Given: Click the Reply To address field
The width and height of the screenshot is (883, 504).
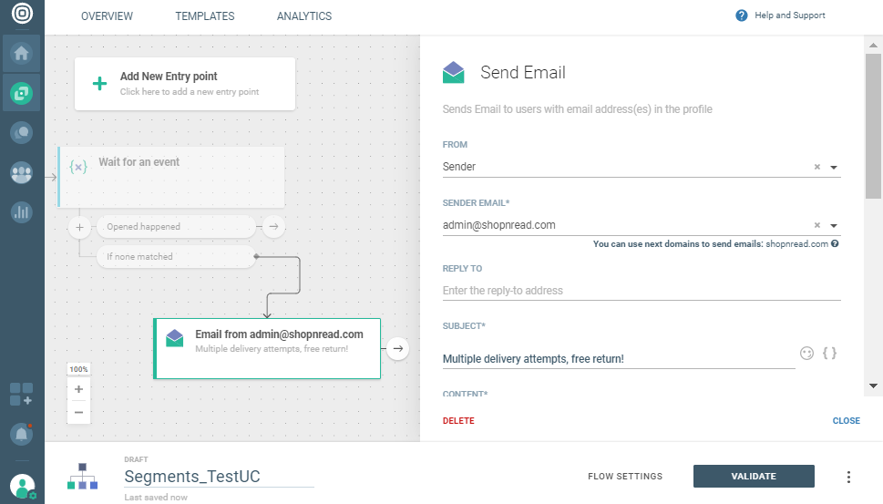Looking at the screenshot, I should tap(641, 291).
